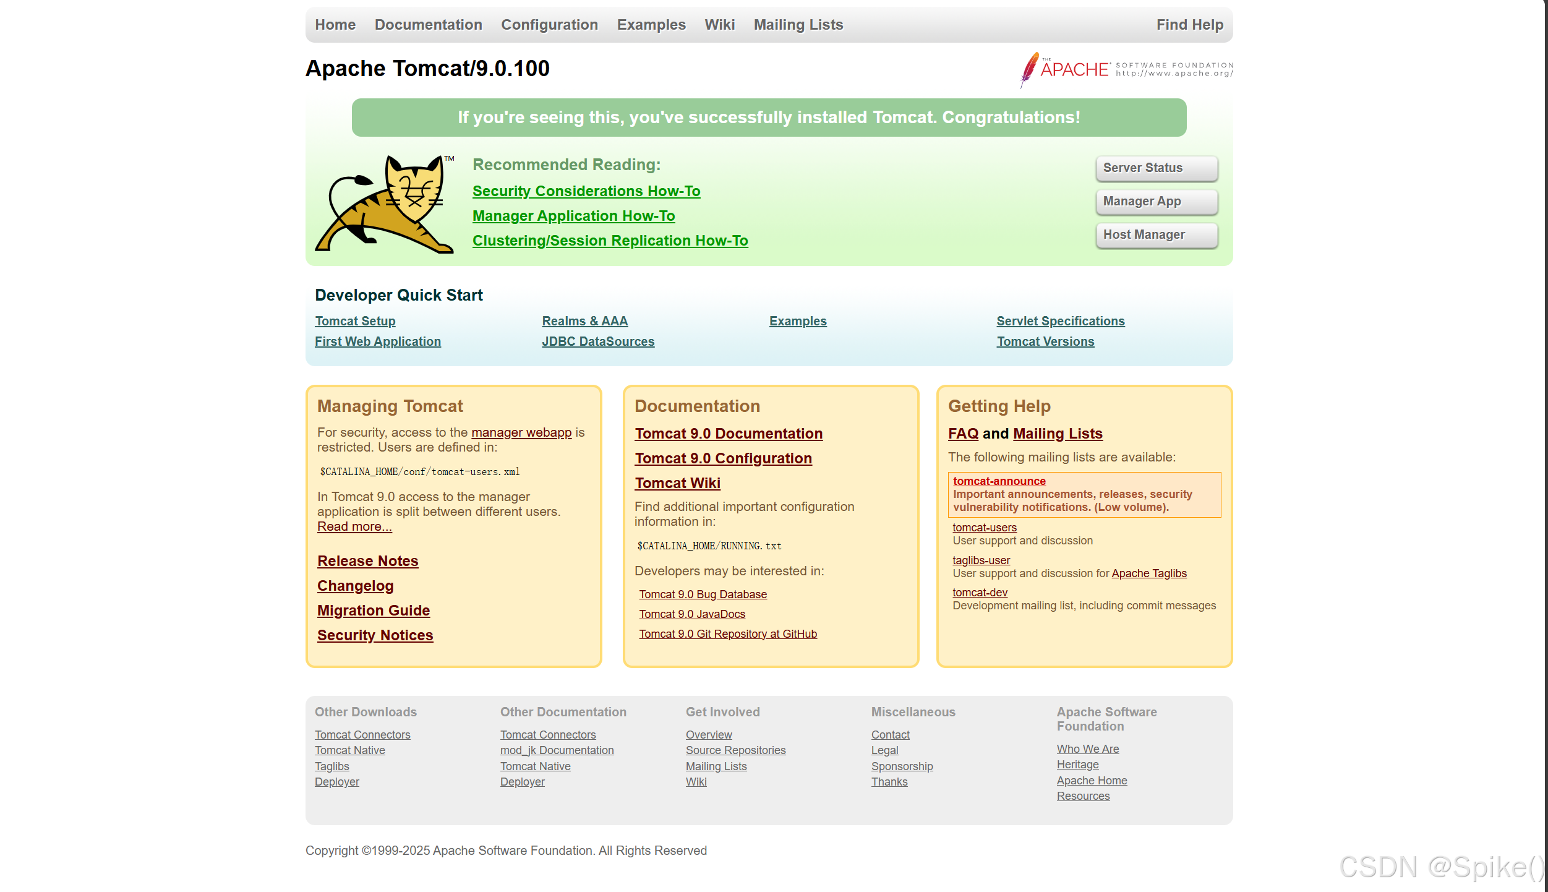The width and height of the screenshot is (1548, 892).
Task: Open Find Help in navigation bar
Action: click(x=1189, y=25)
